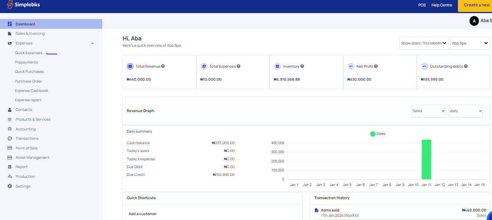Open the daily interval dropdown
This screenshot has width=492, height=220.
click(465, 111)
